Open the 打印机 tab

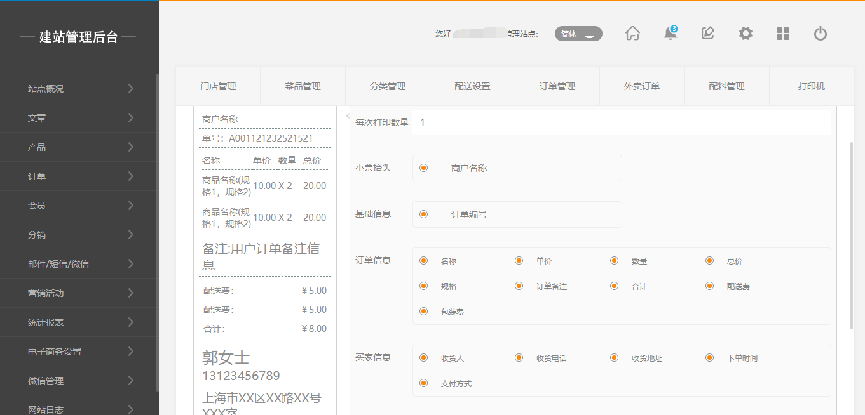(x=812, y=86)
